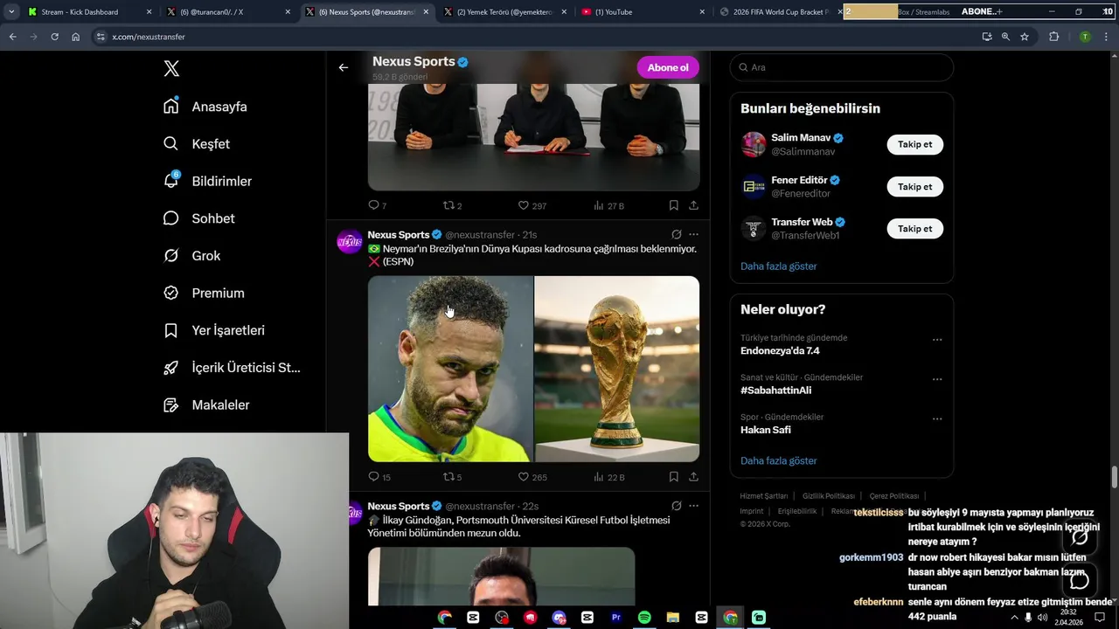1119x629 pixels.
Task: Like the Neymar post
Action: point(532,477)
